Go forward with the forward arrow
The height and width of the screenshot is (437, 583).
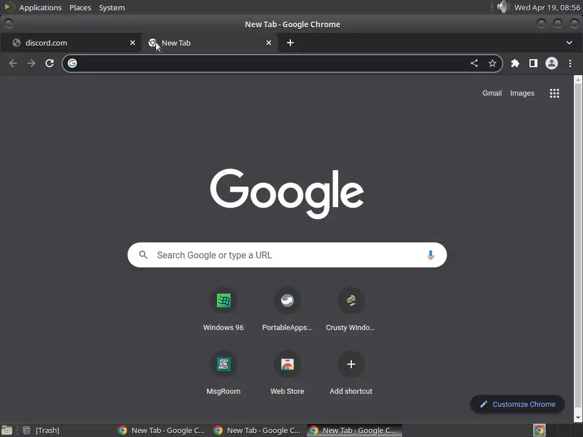31,63
